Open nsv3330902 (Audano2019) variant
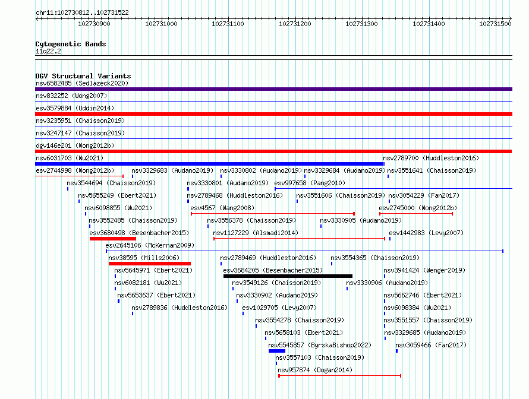 [277, 295]
